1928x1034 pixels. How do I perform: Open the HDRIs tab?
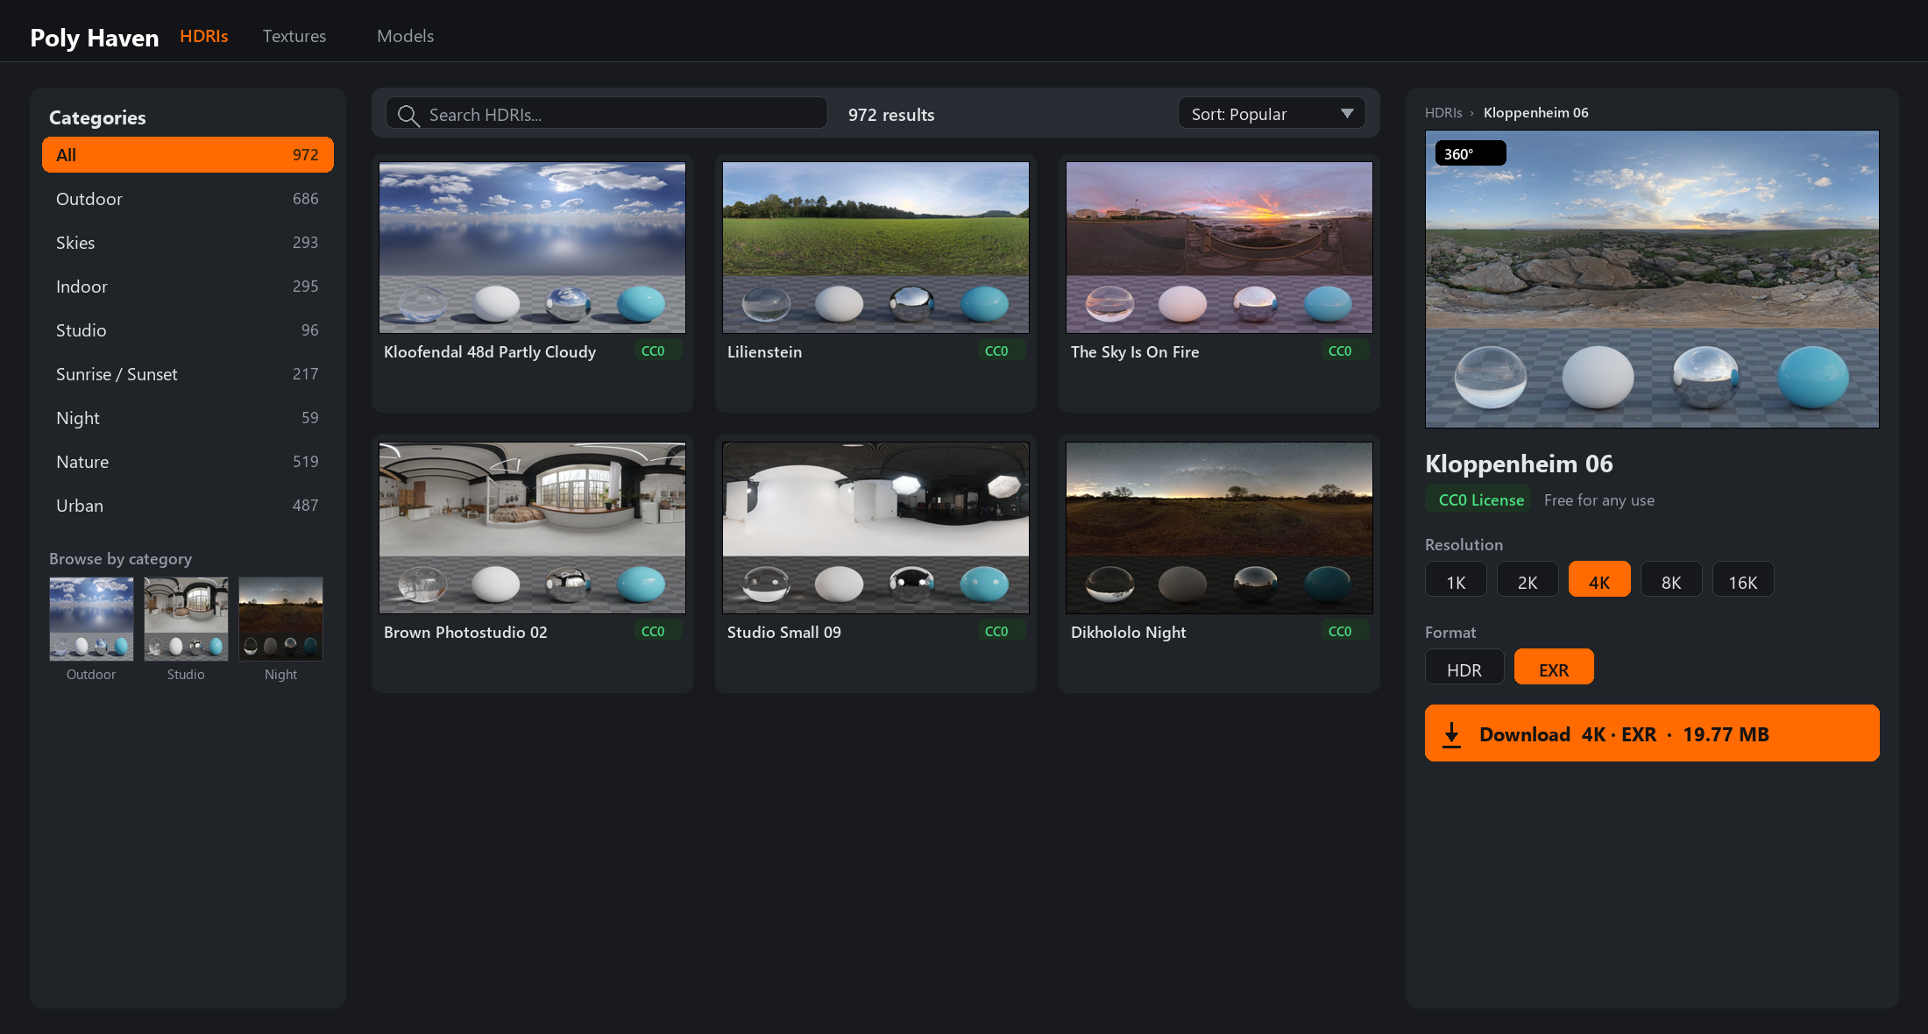(x=204, y=36)
